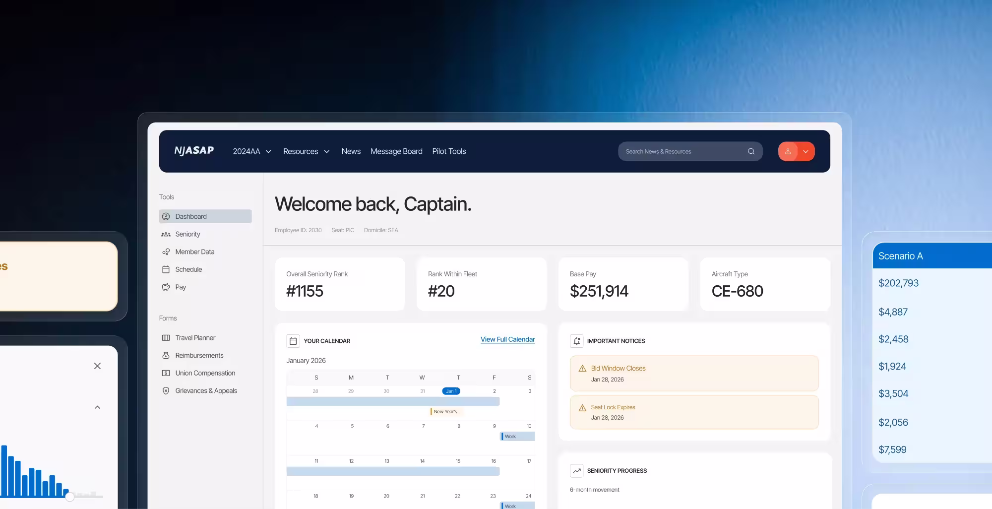Select the Seniority tool icon

coord(166,234)
